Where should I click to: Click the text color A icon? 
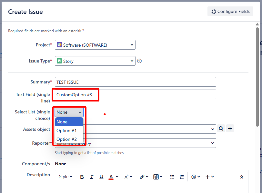click(x=111, y=177)
